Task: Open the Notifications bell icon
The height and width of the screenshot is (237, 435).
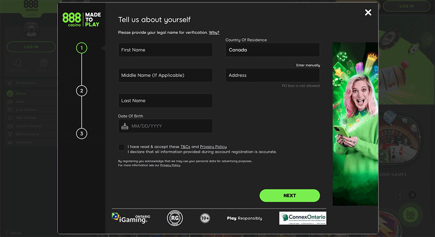Action: click(x=18, y=62)
